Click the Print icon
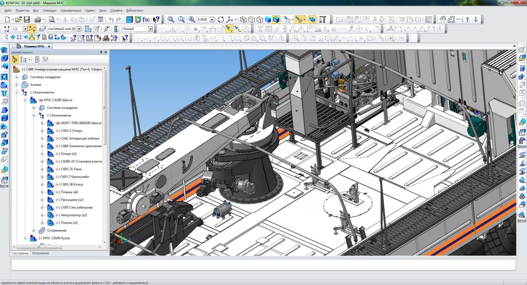This screenshot has width=527, height=285. 37,20
